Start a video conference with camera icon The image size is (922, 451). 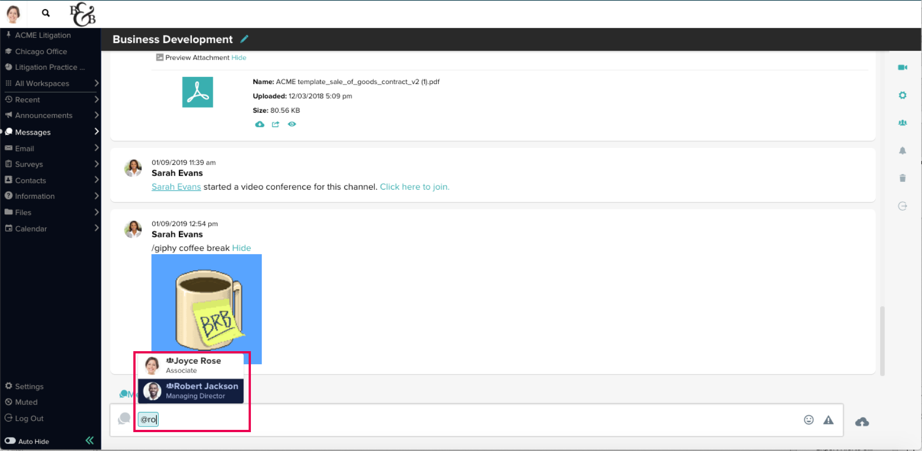902,67
